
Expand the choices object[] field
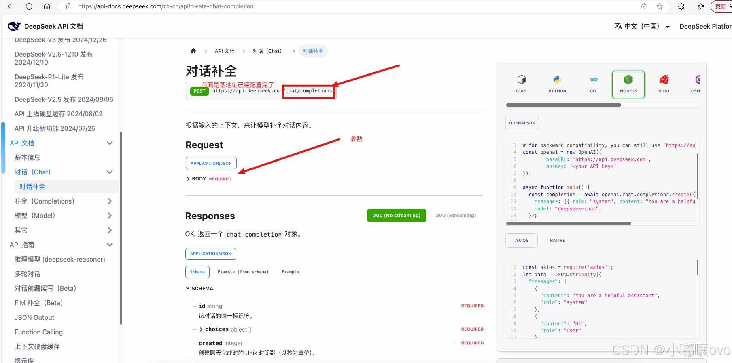click(x=225, y=329)
